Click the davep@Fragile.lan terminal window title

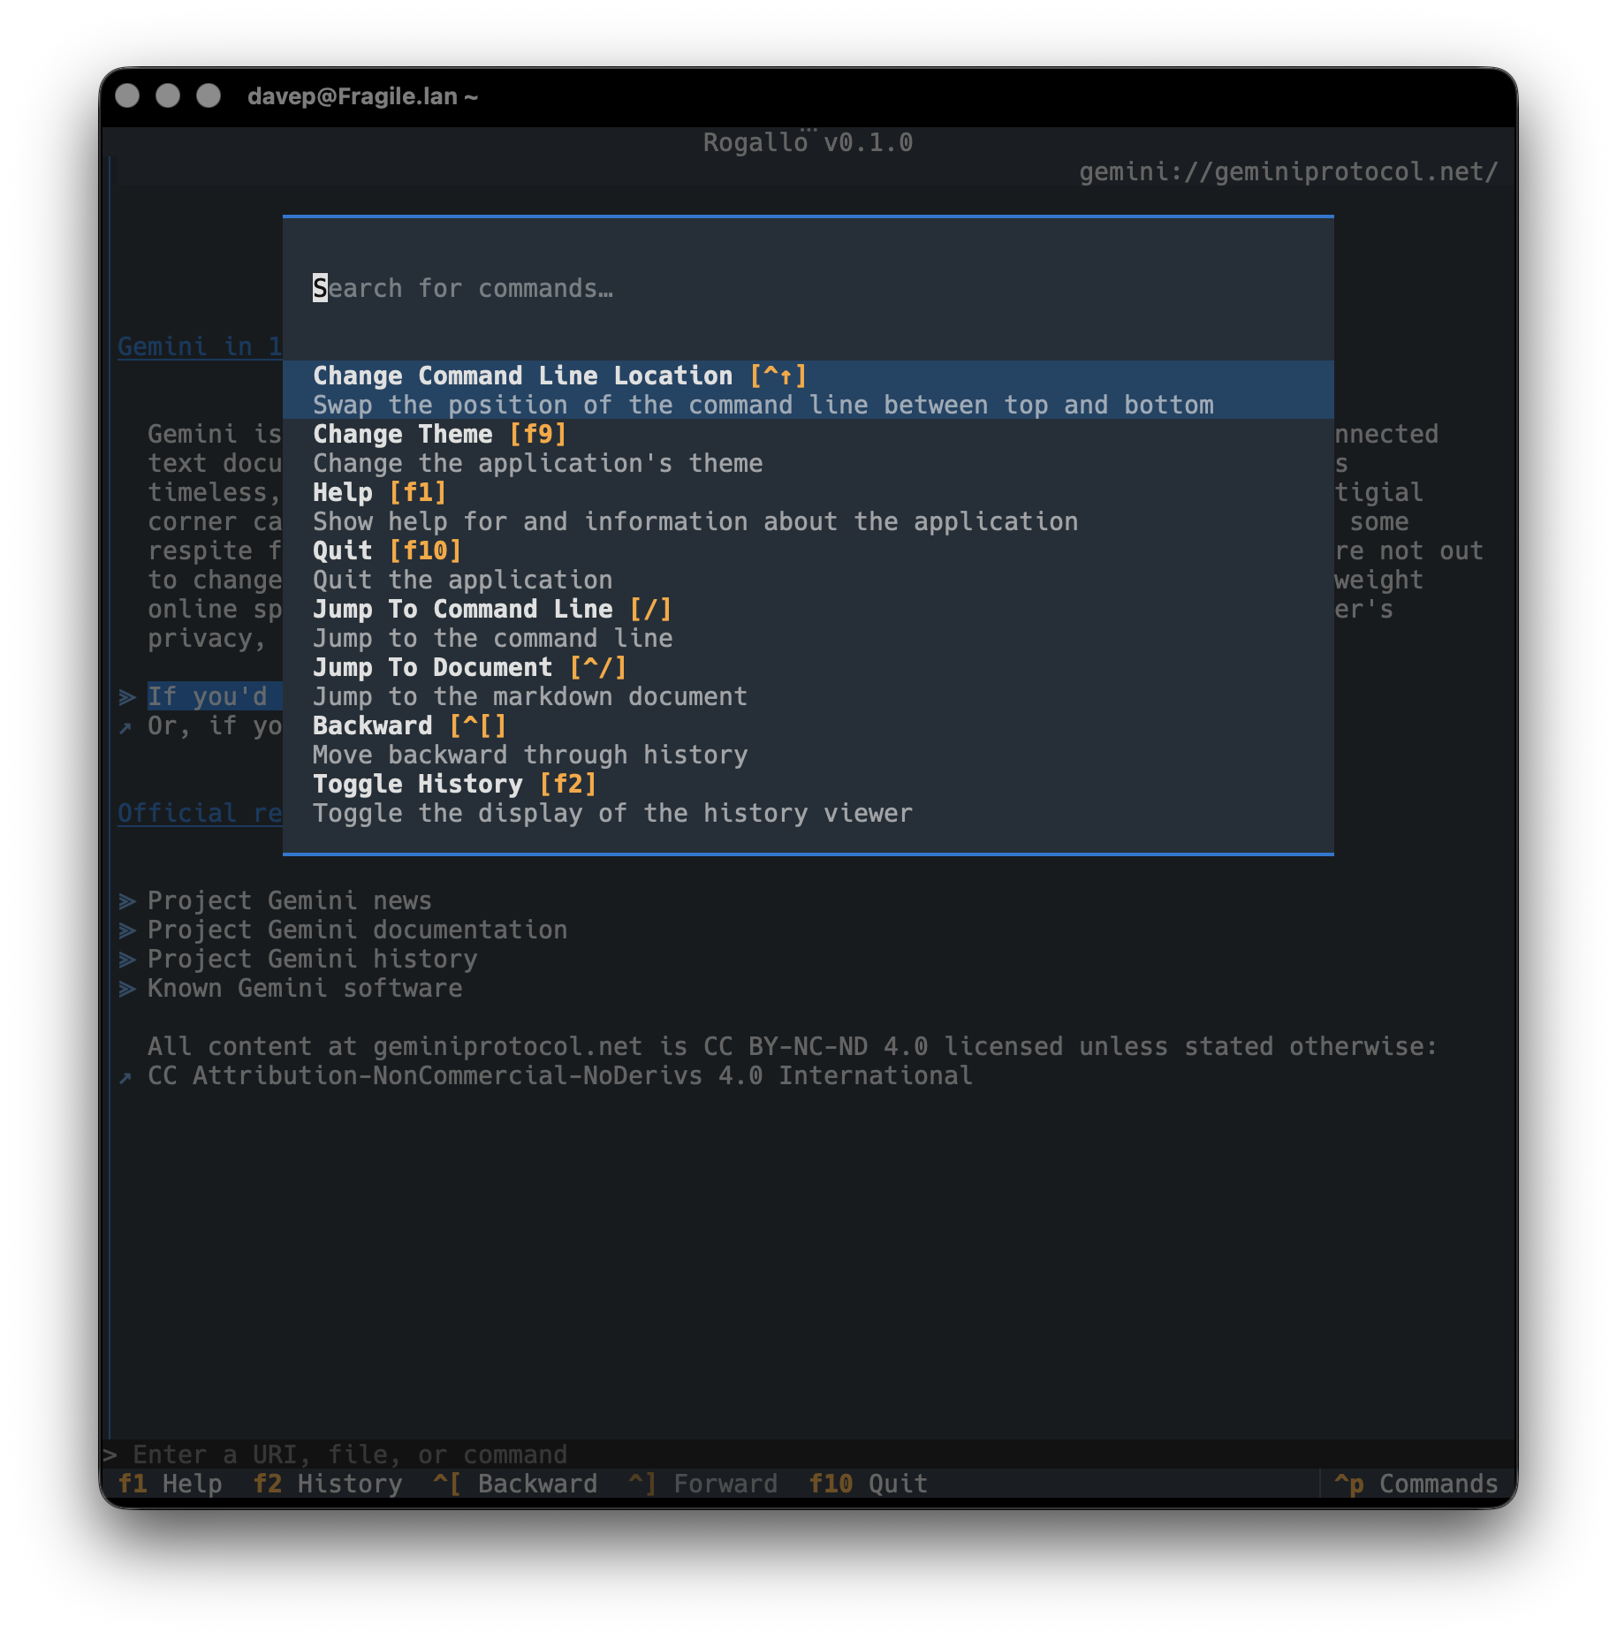point(362,96)
